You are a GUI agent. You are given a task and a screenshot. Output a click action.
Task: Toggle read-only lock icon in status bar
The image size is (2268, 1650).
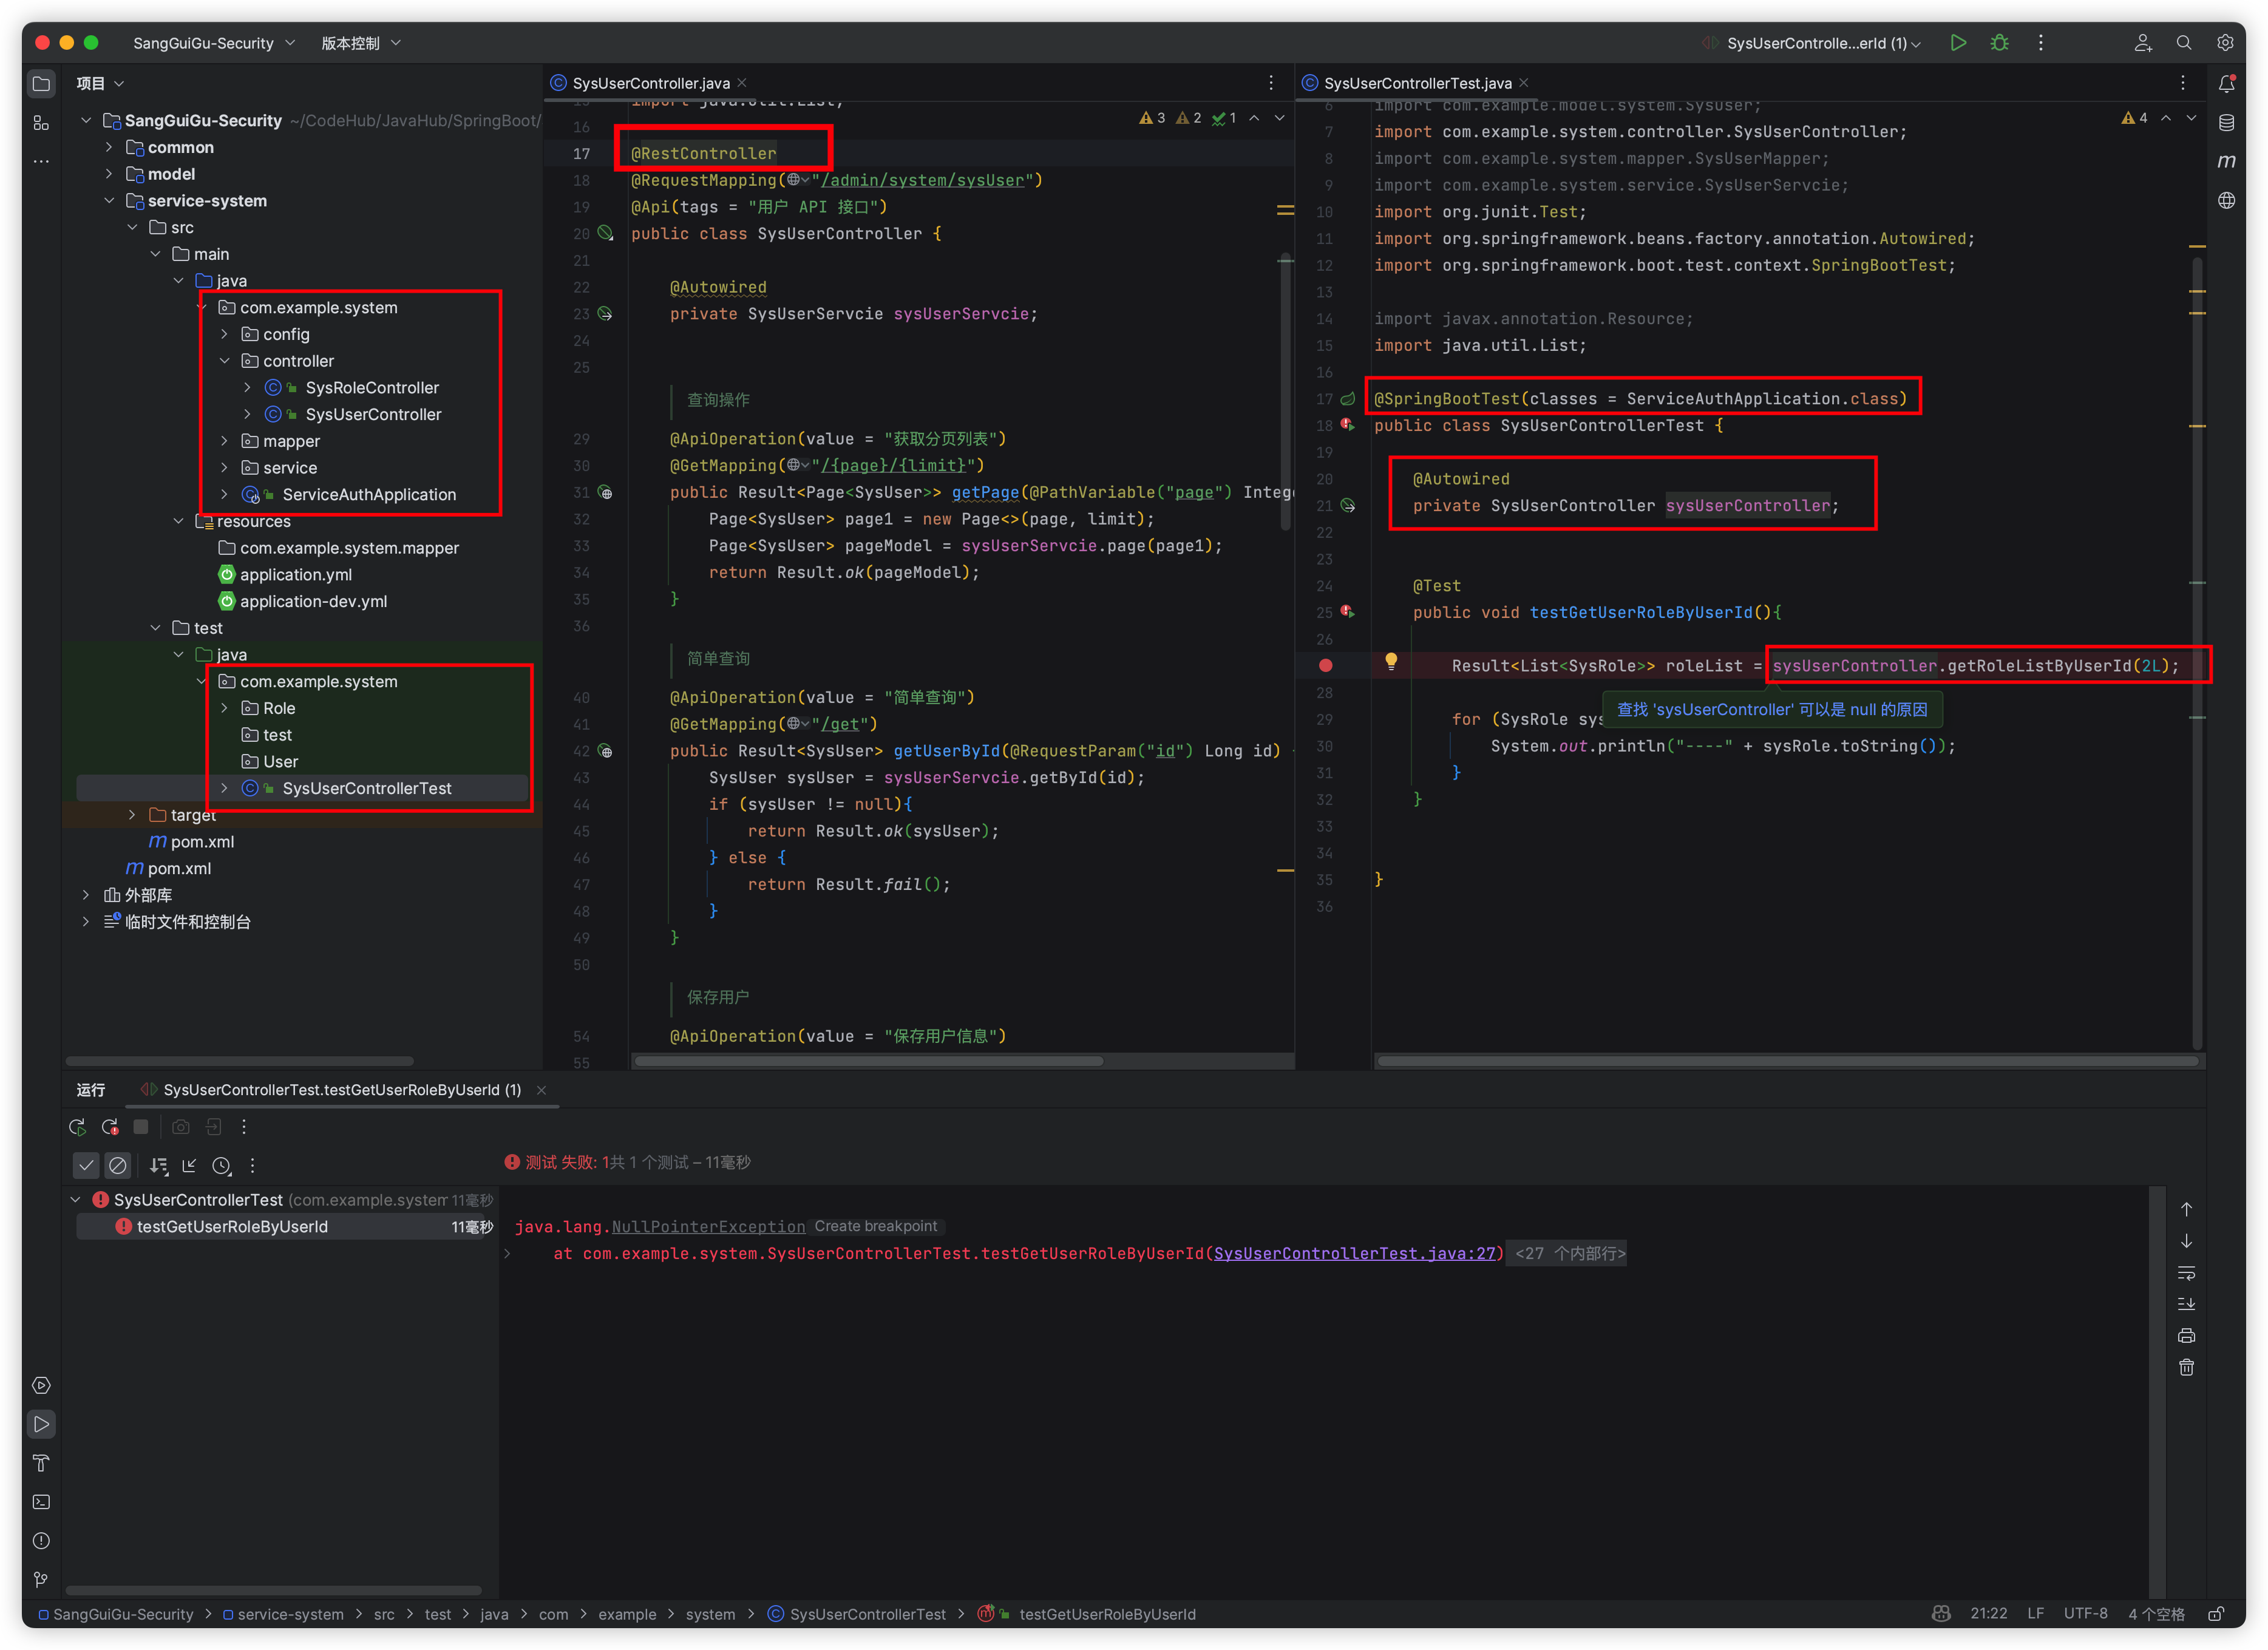(2216, 1614)
